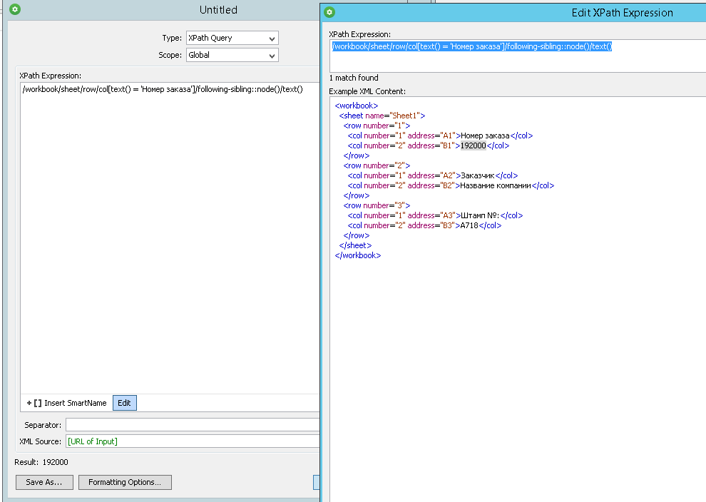This screenshot has height=502, width=706.
Task: Click the green gear icon in Untitled title bar
Action: click(x=15, y=10)
